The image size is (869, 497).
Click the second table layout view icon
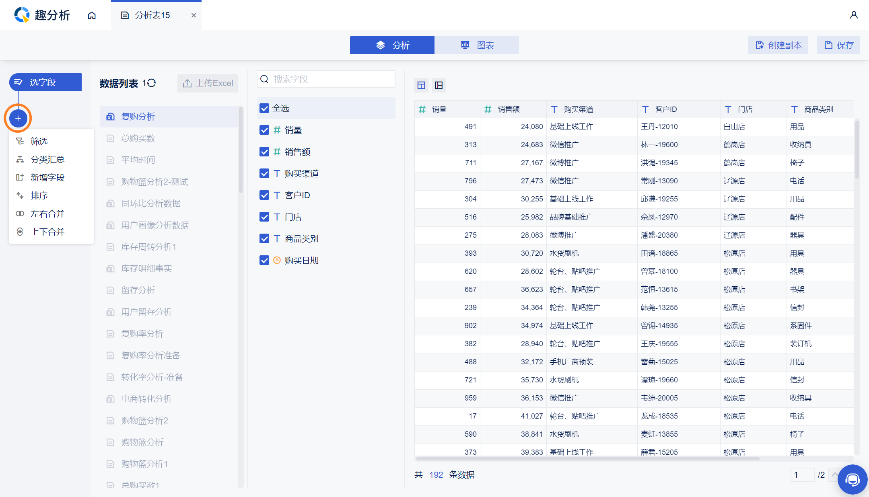pos(439,85)
